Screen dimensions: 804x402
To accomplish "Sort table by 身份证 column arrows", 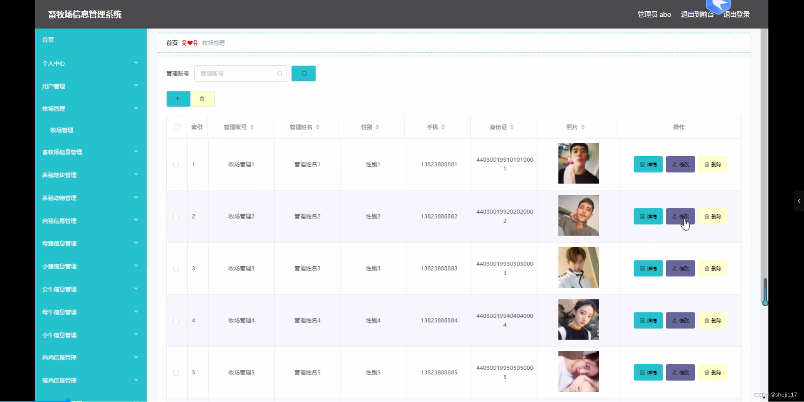I will click(512, 127).
